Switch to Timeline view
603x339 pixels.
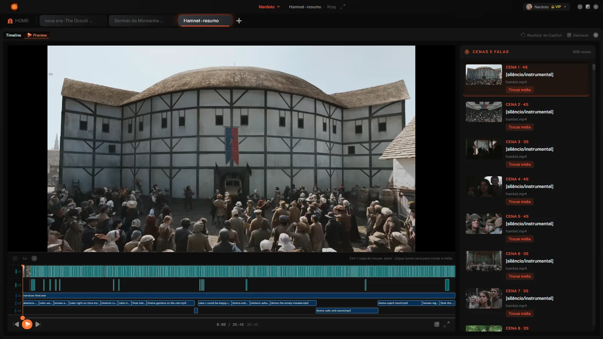click(x=14, y=35)
